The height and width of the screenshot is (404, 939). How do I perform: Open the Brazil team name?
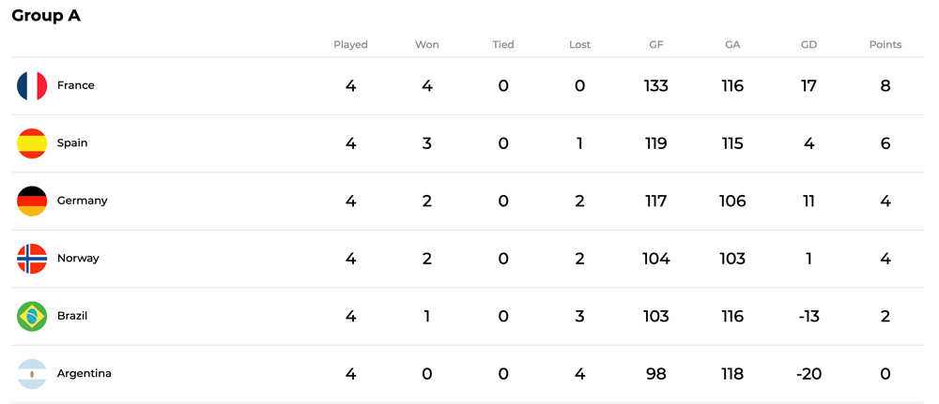(72, 316)
